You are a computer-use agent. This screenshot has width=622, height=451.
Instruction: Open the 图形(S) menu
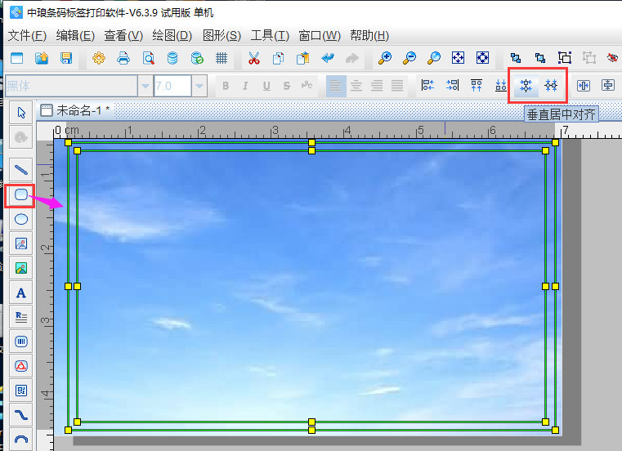(x=222, y=36)
